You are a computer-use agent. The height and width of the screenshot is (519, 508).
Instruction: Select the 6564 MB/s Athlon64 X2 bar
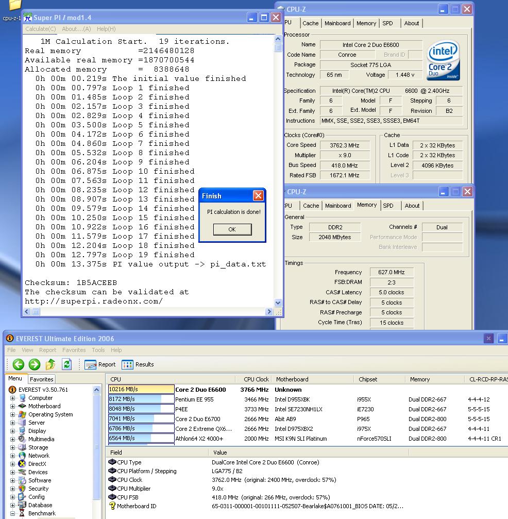141,438
